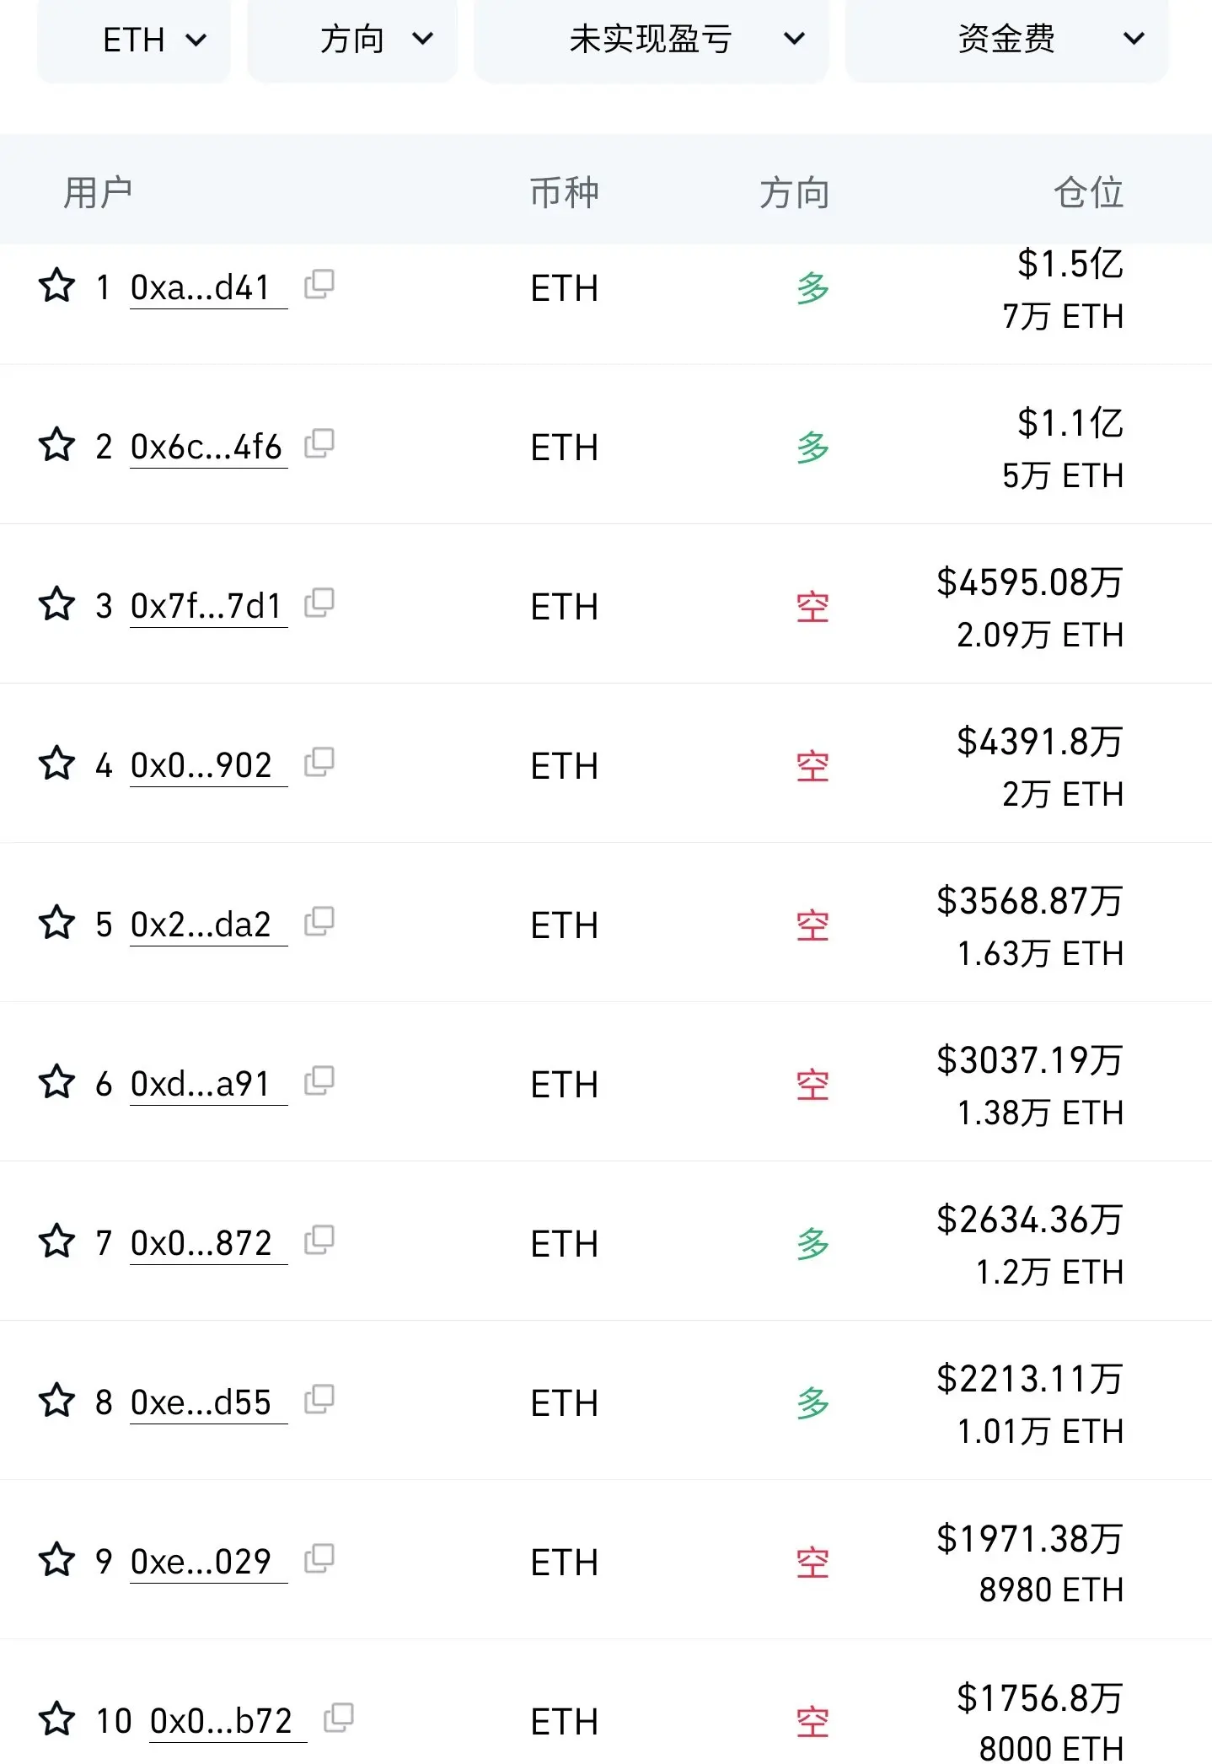Viewport: 1212px width, 1764px height.
Task: Copy address 0xe...d55
Action: (x=319, y=1400)
